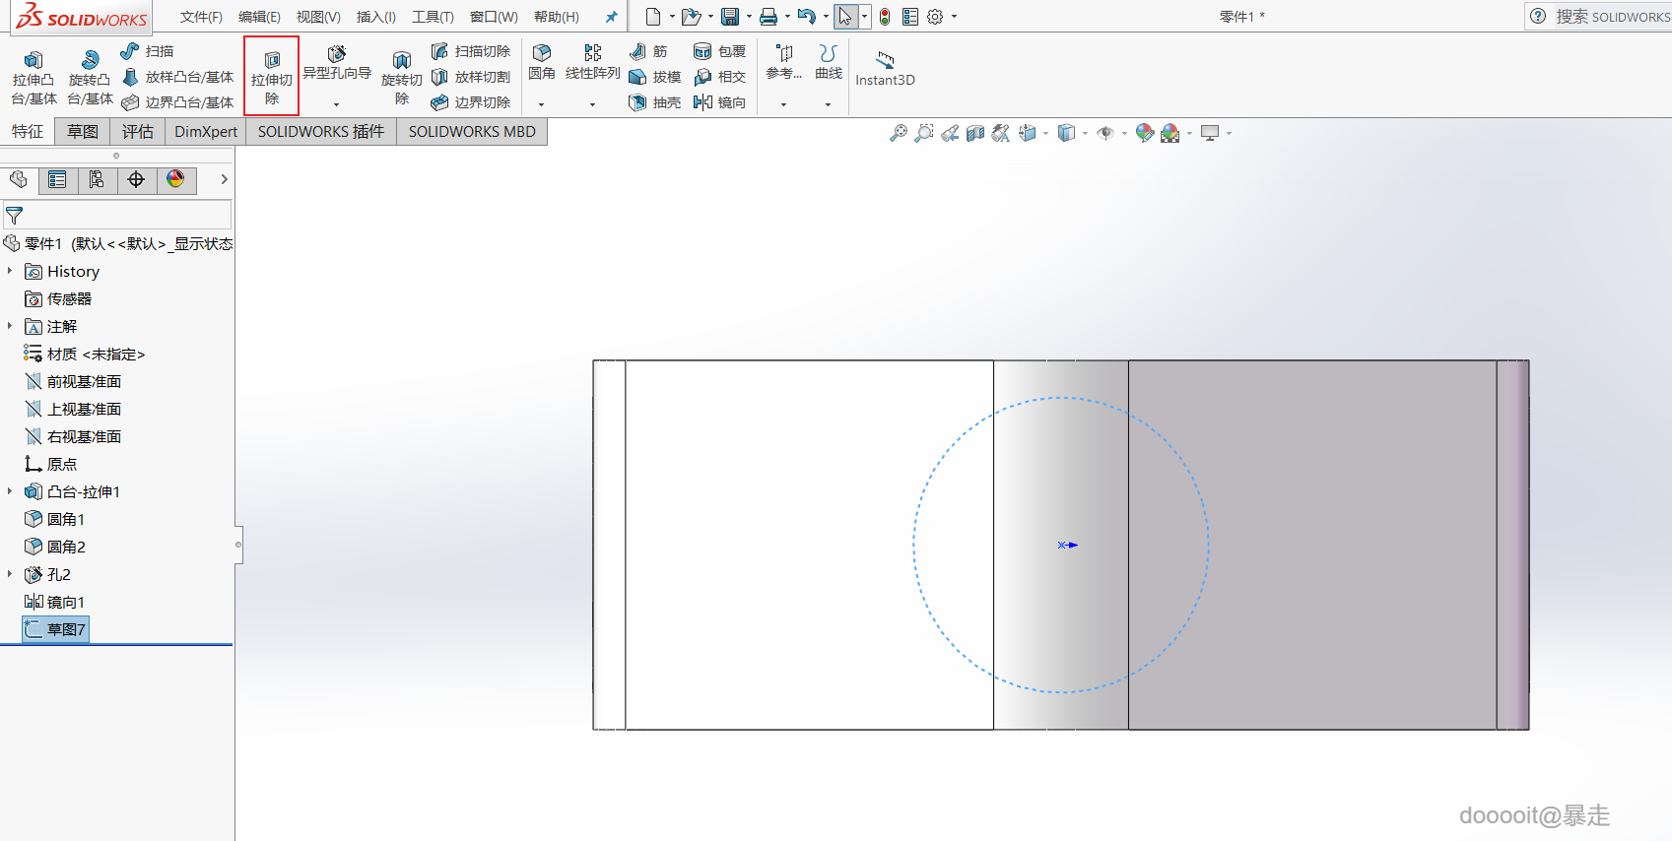Click the Shell (抽壳) tool
The height and width of the screenshot is (841, 1672).
[655, 102]
